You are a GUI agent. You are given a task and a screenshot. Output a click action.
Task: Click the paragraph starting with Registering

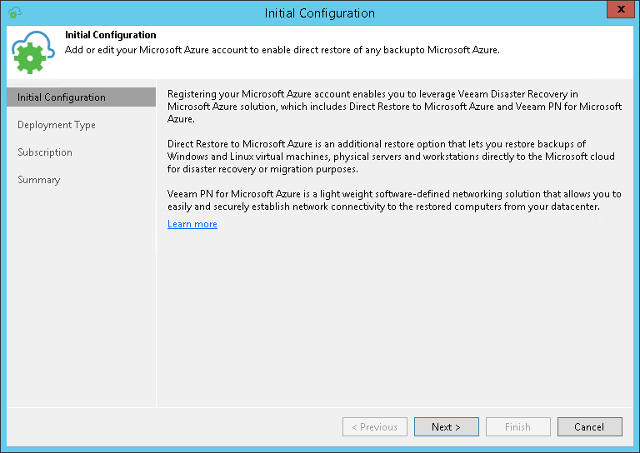(x=394, y=107)
